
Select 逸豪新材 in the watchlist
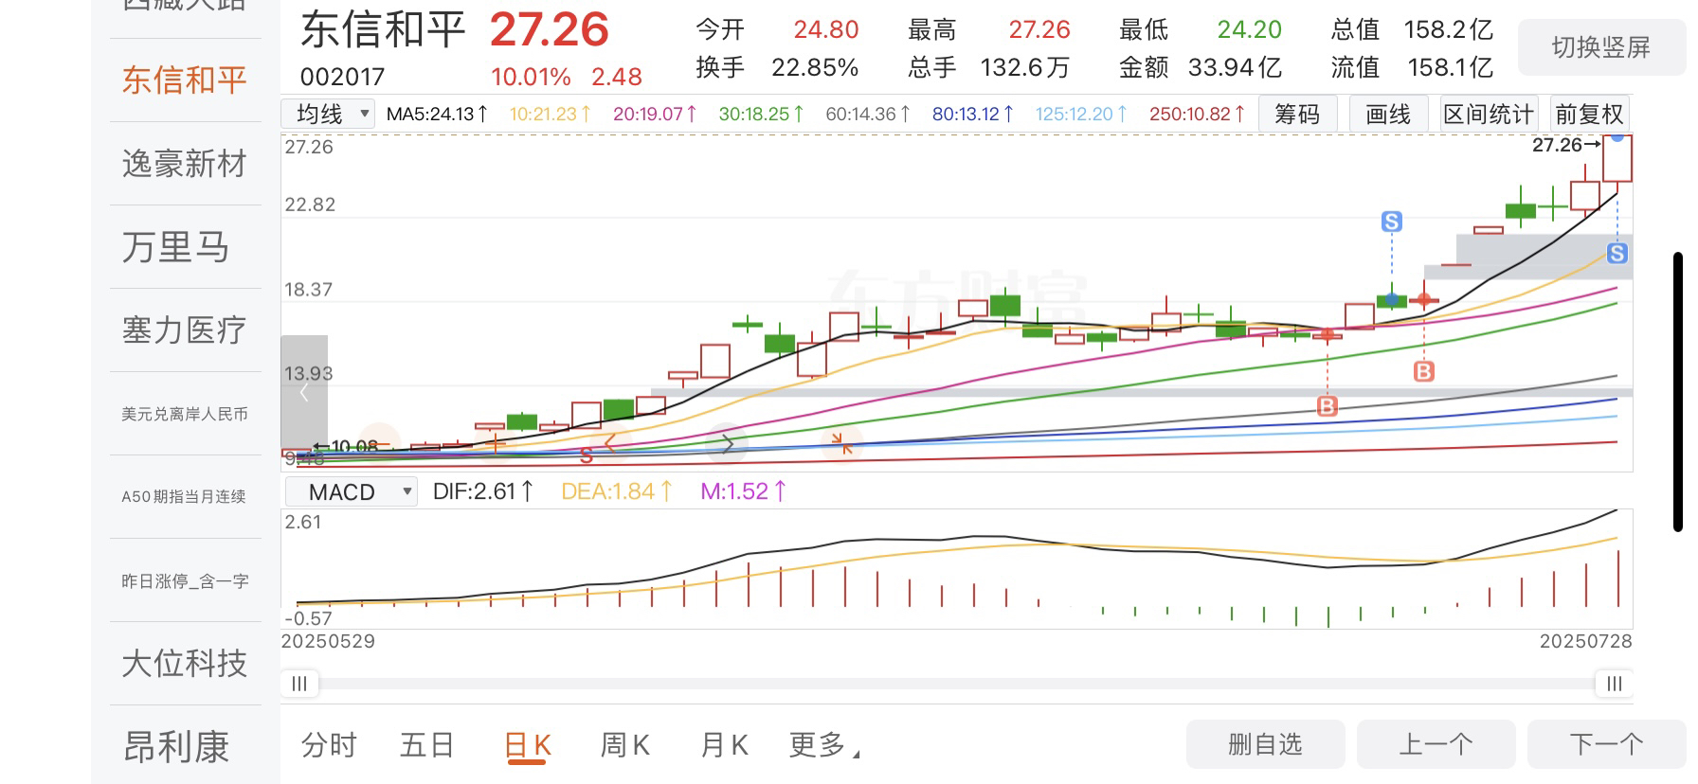(185, 164)
